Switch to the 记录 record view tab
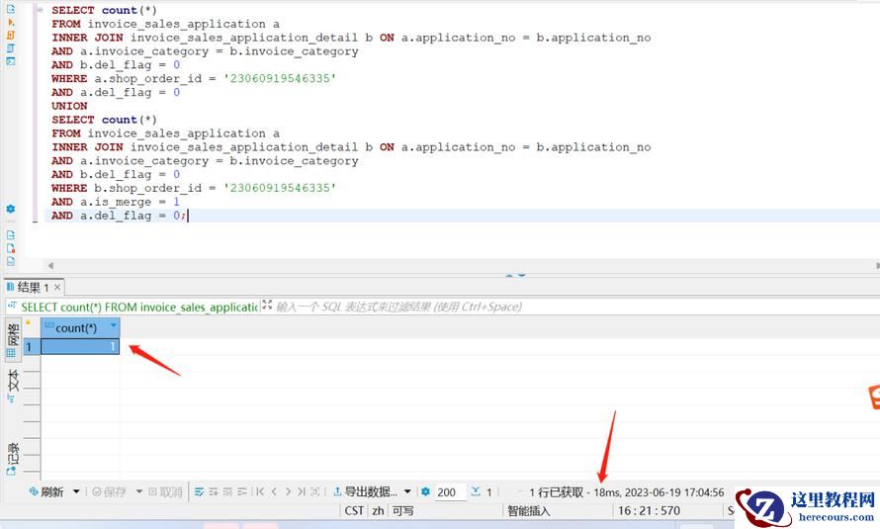 12,459
